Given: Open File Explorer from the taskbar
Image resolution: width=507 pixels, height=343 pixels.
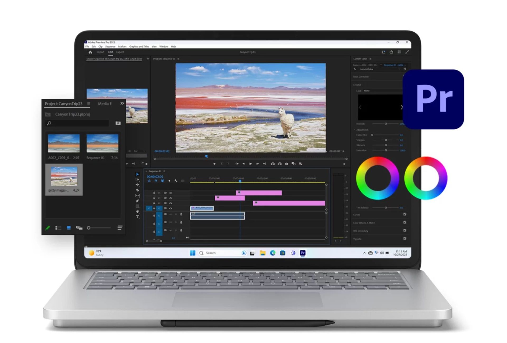Looking at the screenshot, I should [x=262, y=253].
